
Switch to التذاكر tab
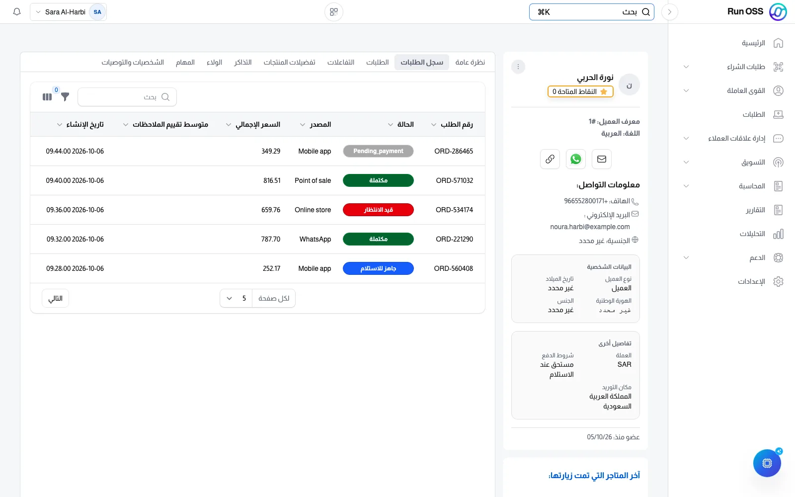(243, 62)
